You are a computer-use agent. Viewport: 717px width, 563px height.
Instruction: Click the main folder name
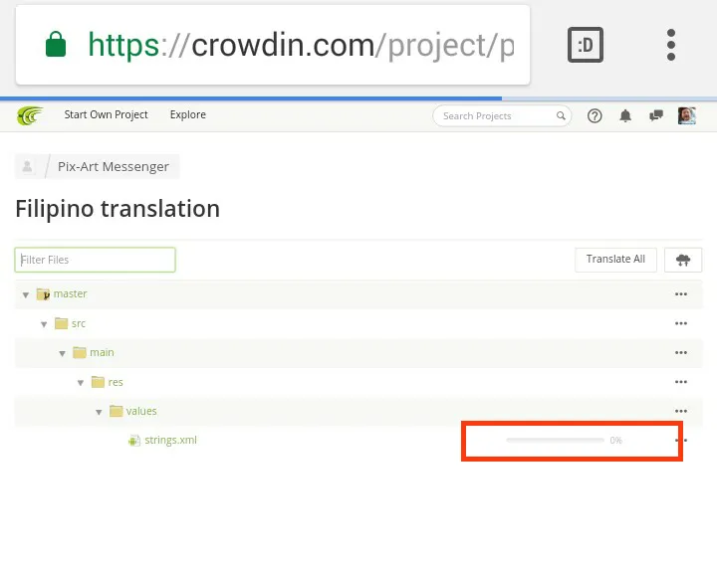click(x=102, y=352)
